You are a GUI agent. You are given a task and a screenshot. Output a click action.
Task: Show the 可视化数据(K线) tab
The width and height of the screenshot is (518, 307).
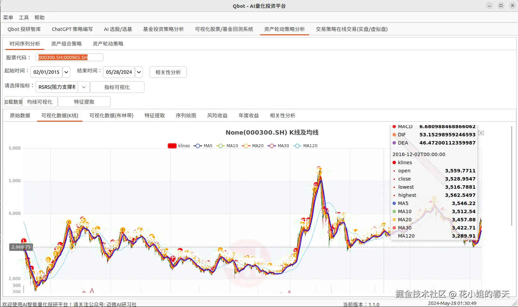click(x=60, y=116)
